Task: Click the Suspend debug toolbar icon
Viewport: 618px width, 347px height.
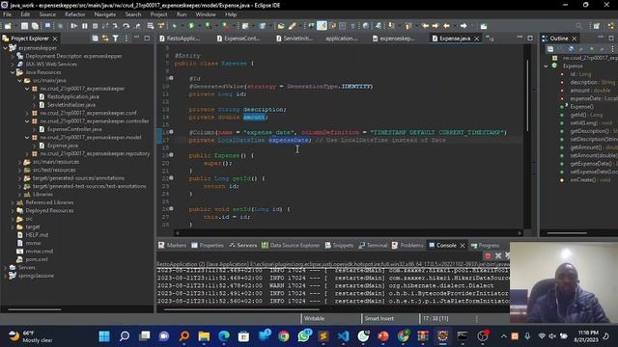Action: pos(85,26)
